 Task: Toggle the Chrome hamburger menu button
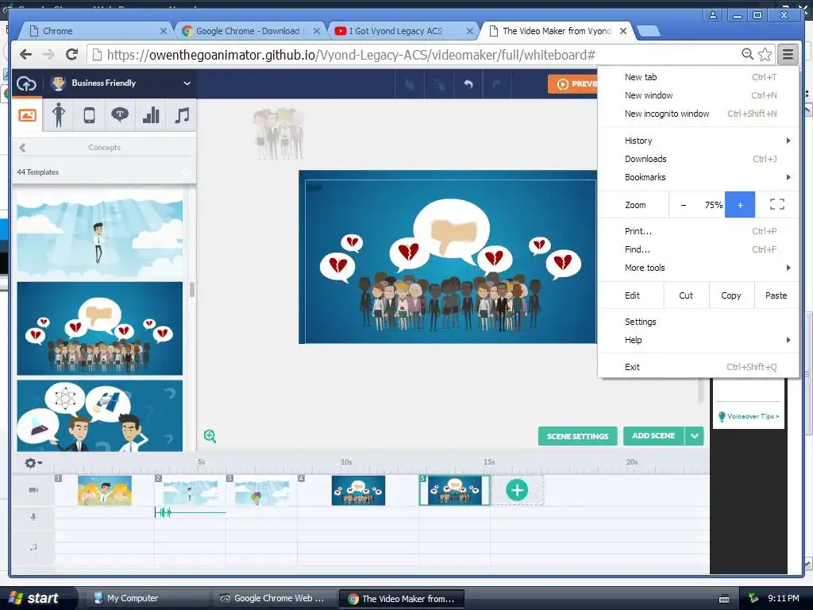[788, 54]
